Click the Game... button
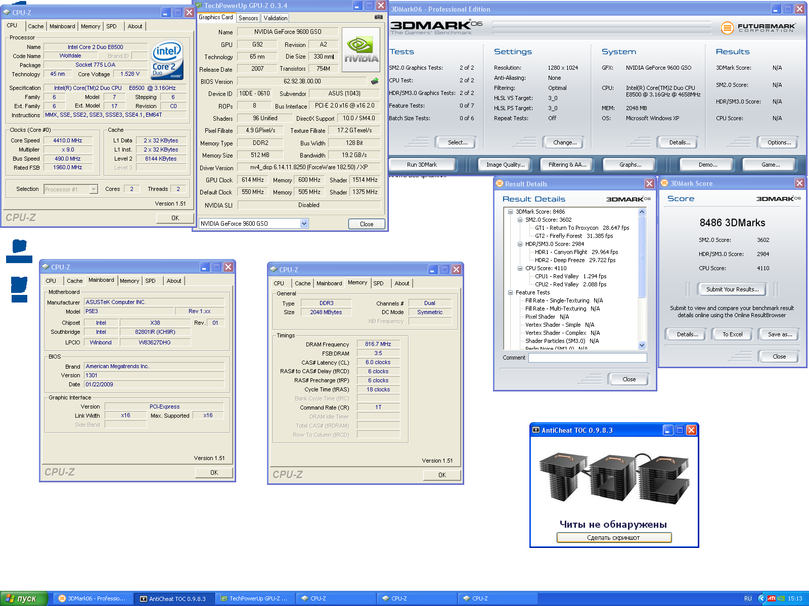 [x=770, y=165]
